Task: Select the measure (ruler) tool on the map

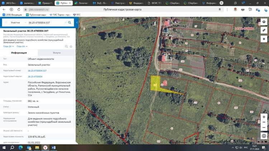Action: coord(264,30)
